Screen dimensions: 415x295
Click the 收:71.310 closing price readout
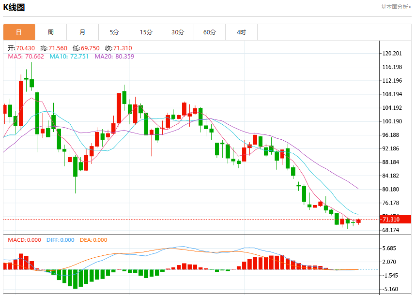point(119,48)
